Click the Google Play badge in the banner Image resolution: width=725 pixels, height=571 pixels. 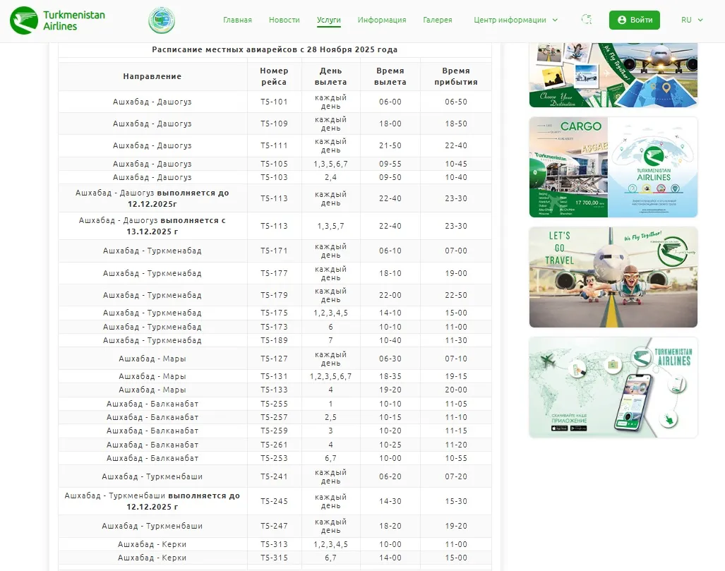coord(579,428)
